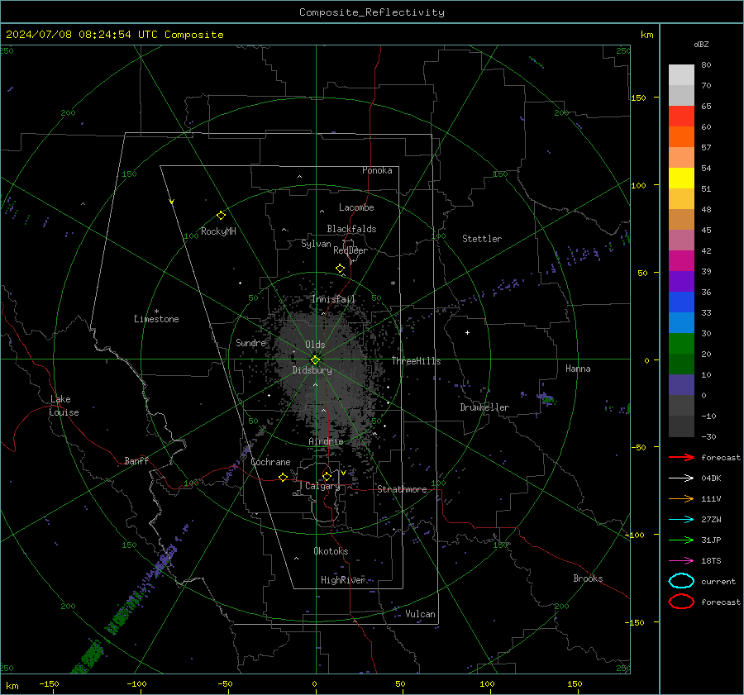
Task: Click the Innisfail town label
Action: coord(333,299)
